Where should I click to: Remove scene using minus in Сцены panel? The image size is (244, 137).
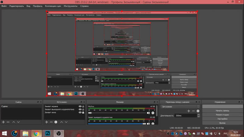coord(8,122)
